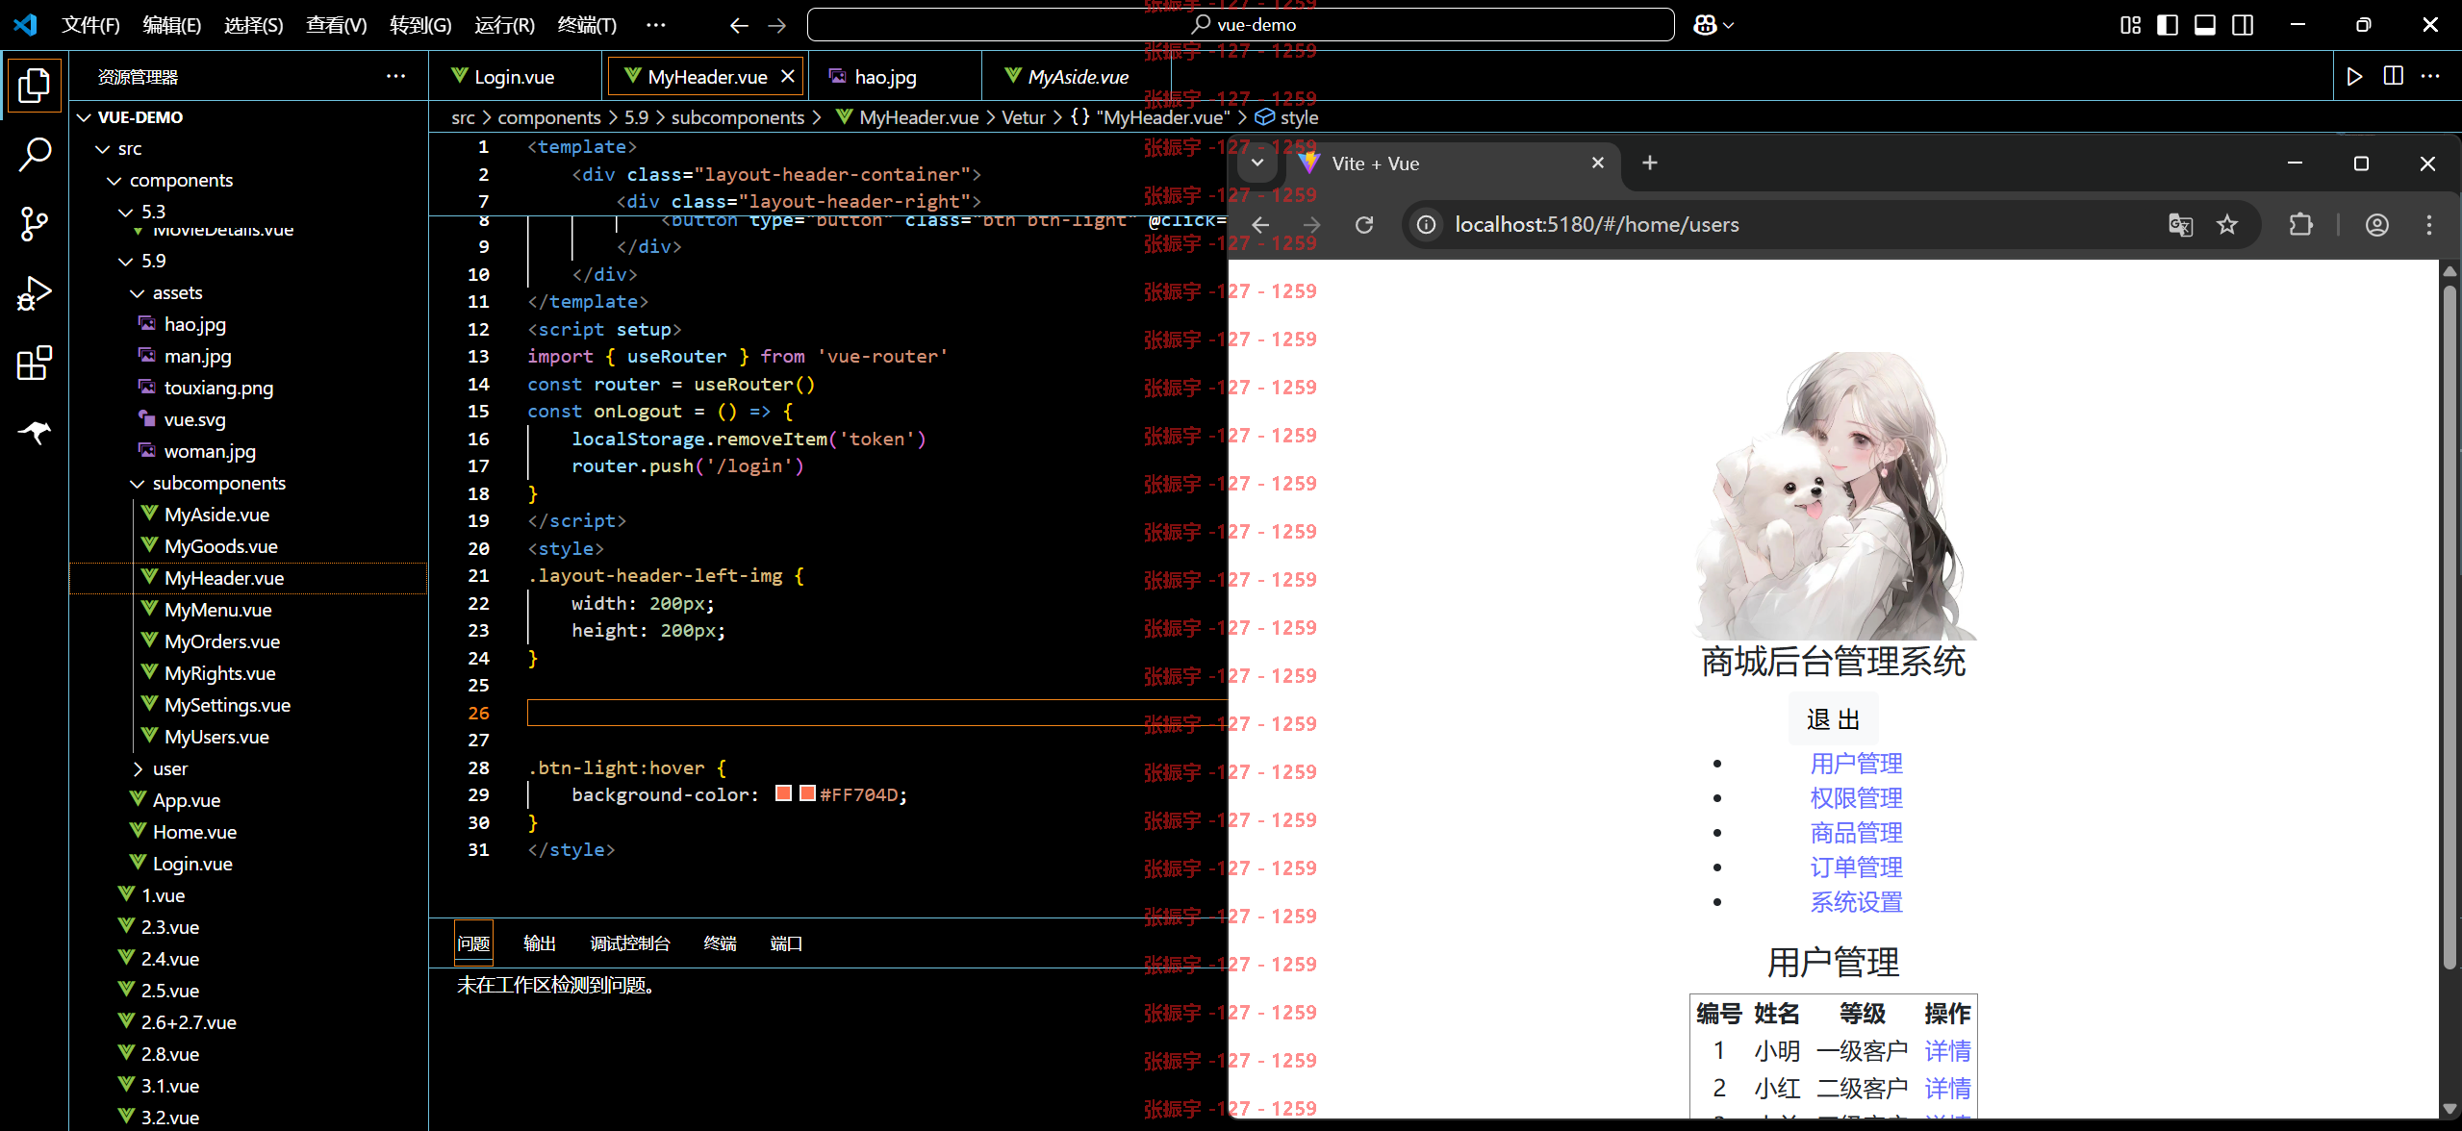The height and width of the screenshot is (1131, 2462).
Task: Click the browser page vertical scrollbar
Action: (x=2449, y=625)
